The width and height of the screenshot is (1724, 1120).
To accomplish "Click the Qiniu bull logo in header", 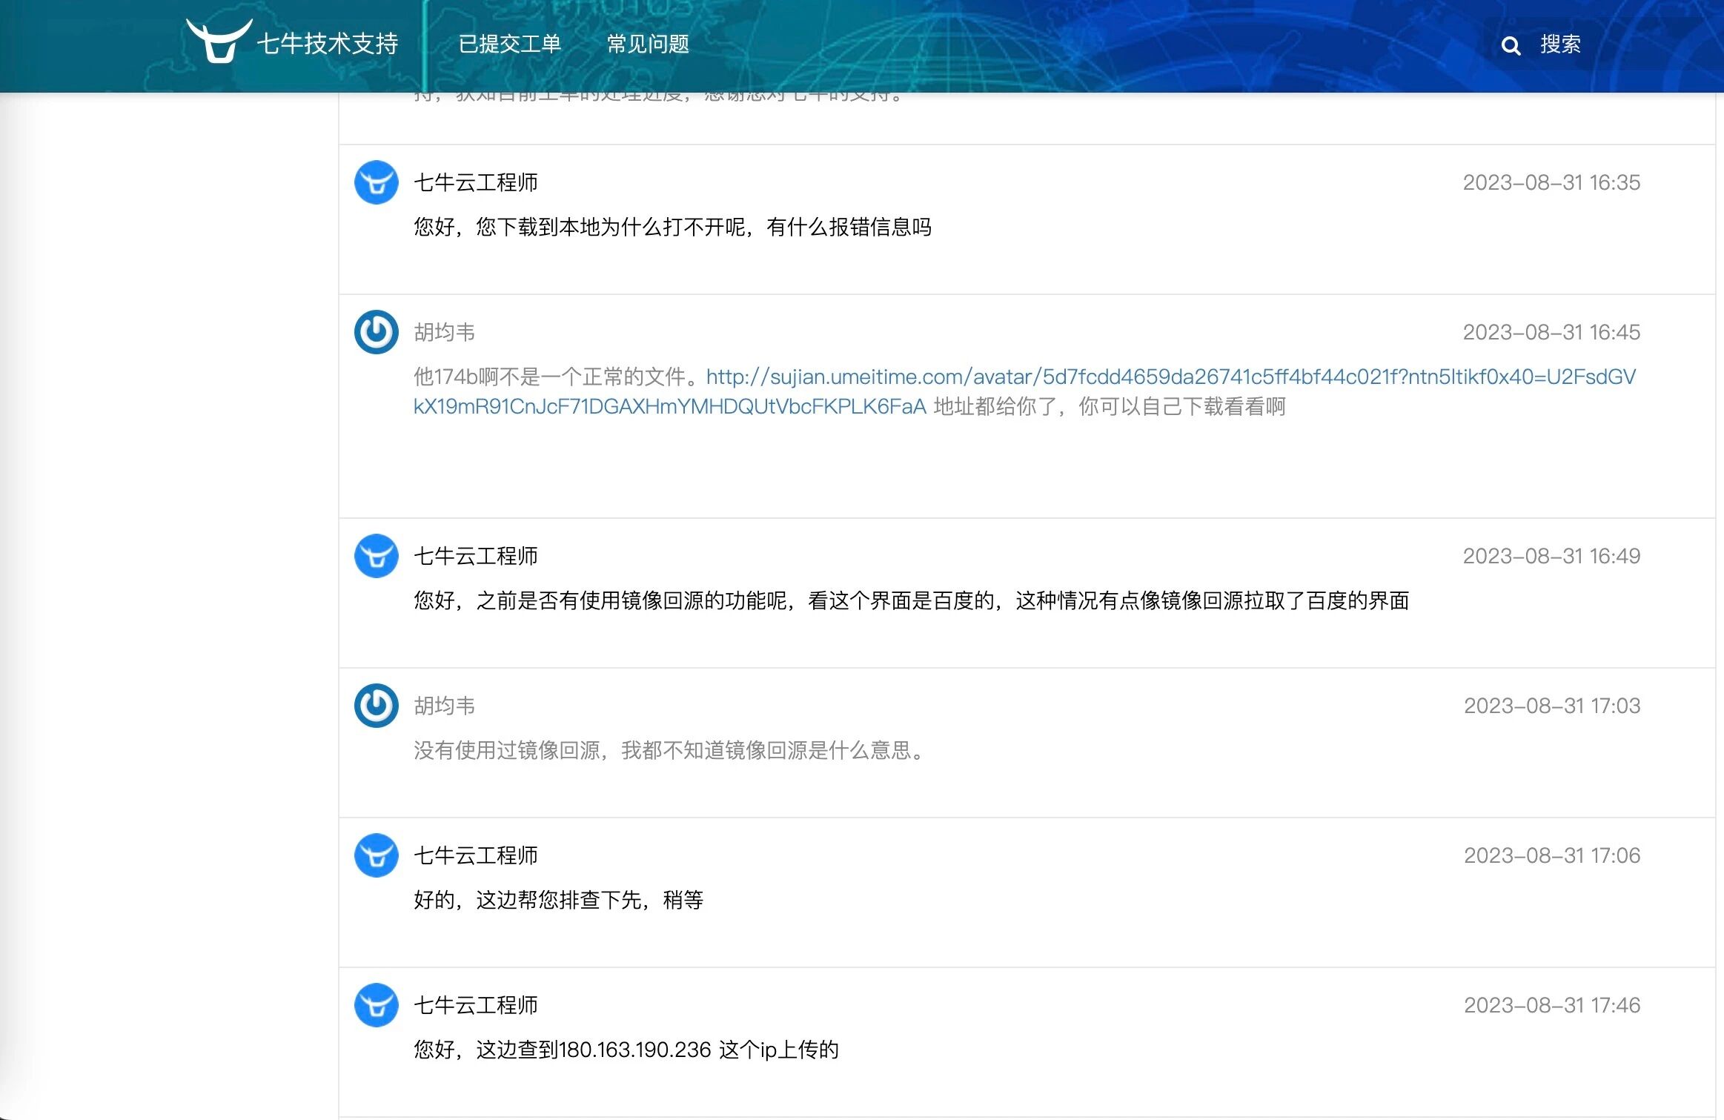I will point(217,42).
